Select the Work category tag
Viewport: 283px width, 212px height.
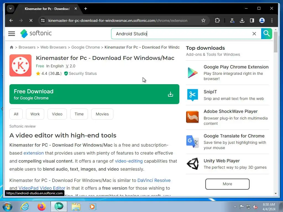[x=35, y=114]
